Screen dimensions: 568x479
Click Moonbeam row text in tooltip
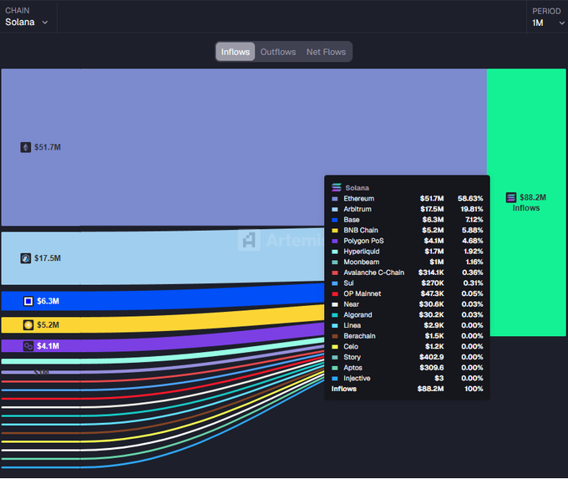coord(362,262)
